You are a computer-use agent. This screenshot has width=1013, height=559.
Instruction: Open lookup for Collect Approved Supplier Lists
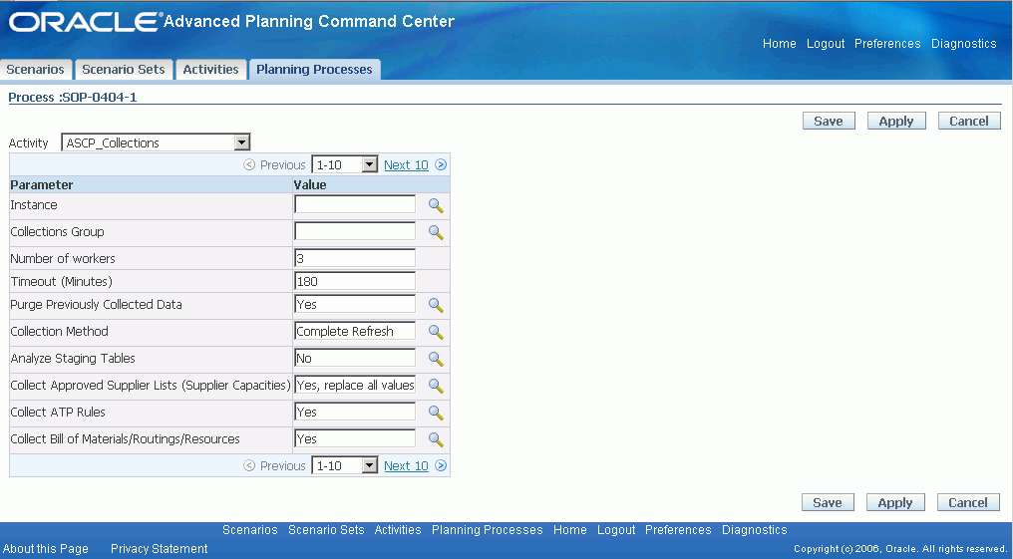436,386
